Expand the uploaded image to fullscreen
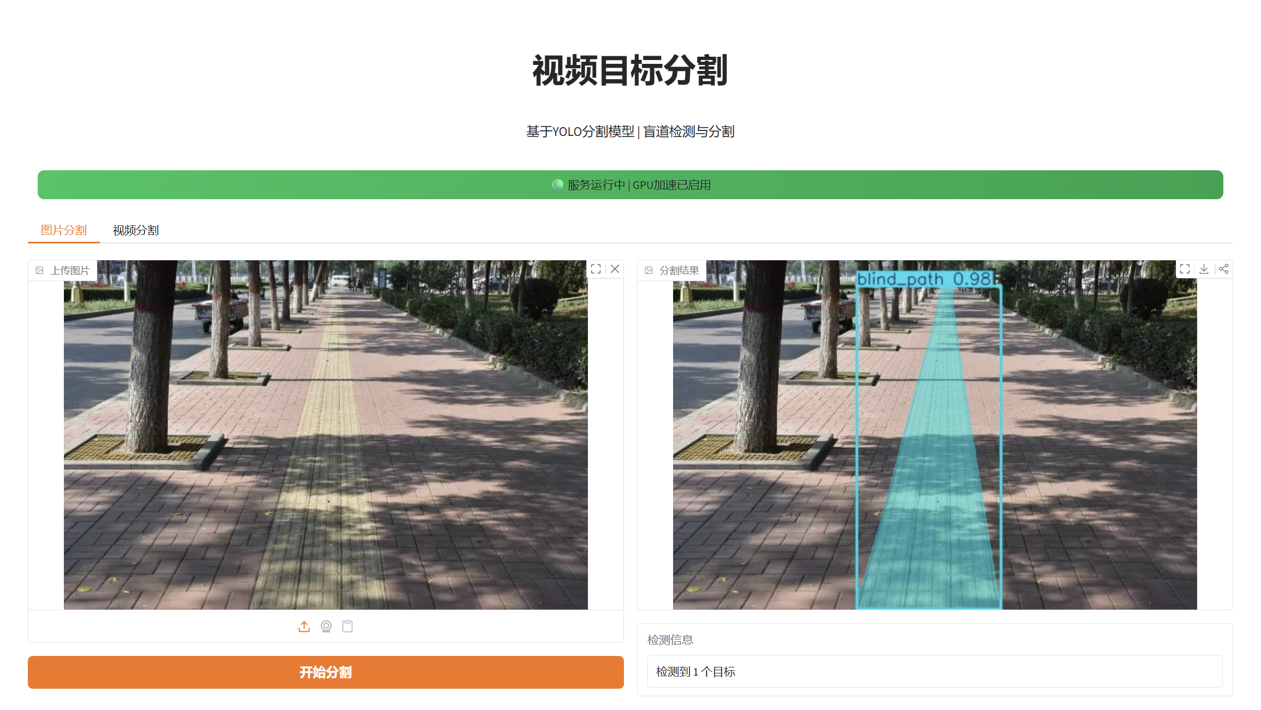1261x710 pixels. coord(596,269)
